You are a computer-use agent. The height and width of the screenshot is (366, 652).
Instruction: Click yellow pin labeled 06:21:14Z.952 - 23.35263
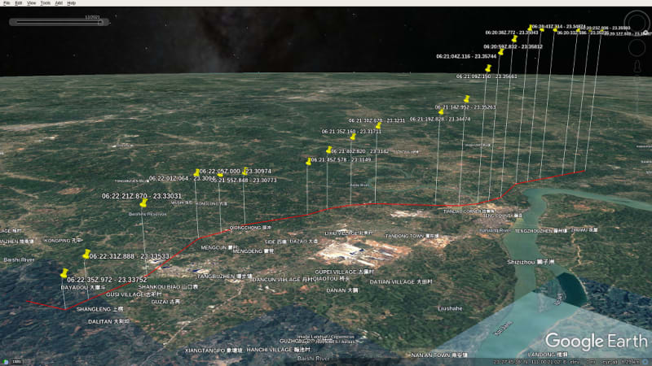(x=466, y=98)
